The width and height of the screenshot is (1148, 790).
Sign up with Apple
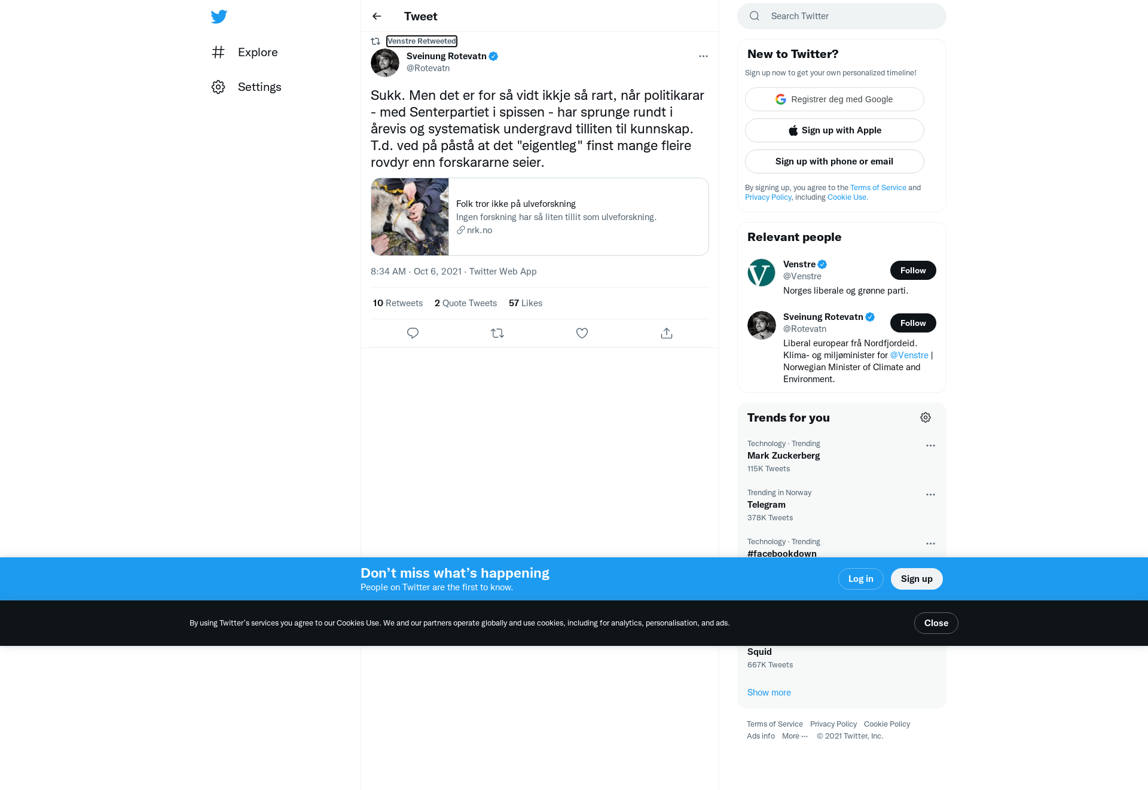click(x=835, y=130)
